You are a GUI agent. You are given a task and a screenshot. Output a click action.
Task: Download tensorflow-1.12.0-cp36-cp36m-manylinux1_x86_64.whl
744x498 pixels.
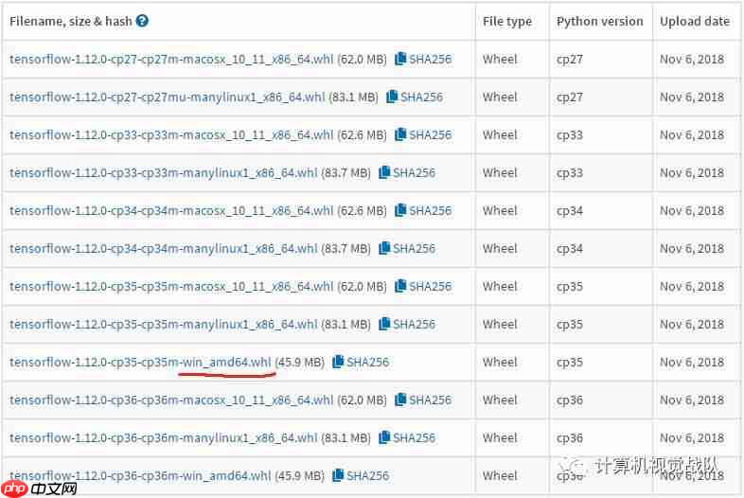tap(163, 438)
